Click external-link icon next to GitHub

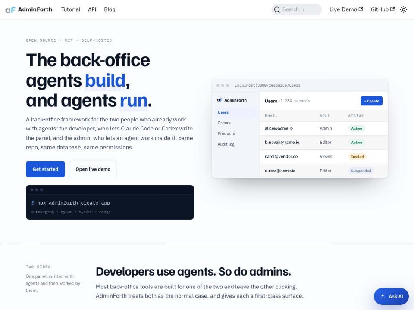pyautogui.click(x=392, y=9)
